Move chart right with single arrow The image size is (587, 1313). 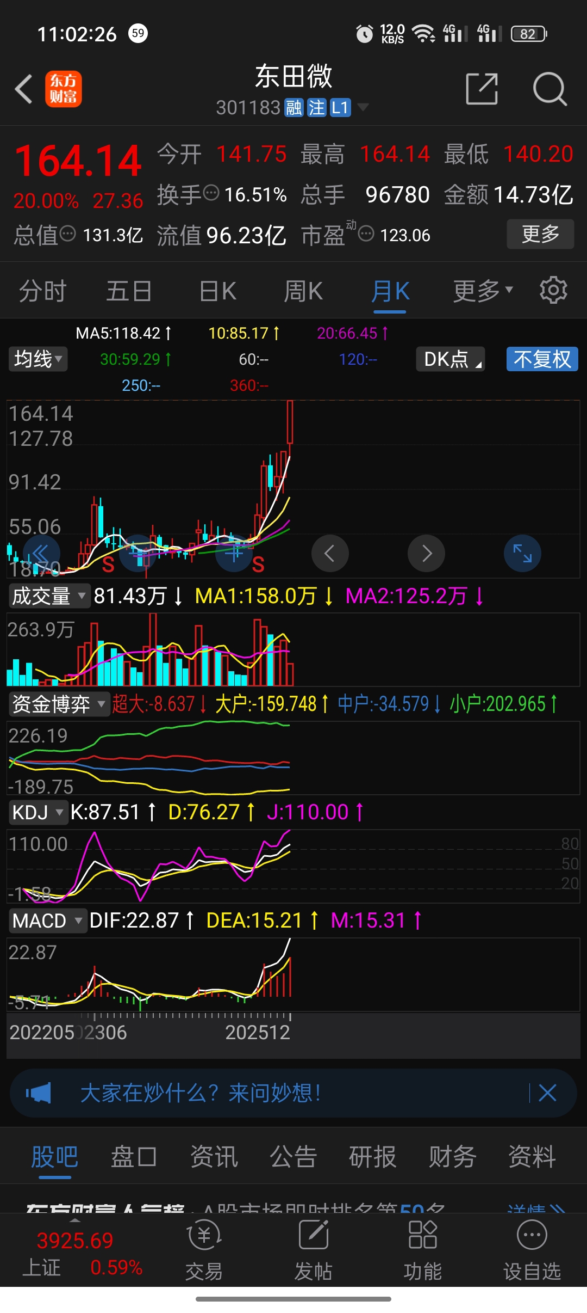427,554
